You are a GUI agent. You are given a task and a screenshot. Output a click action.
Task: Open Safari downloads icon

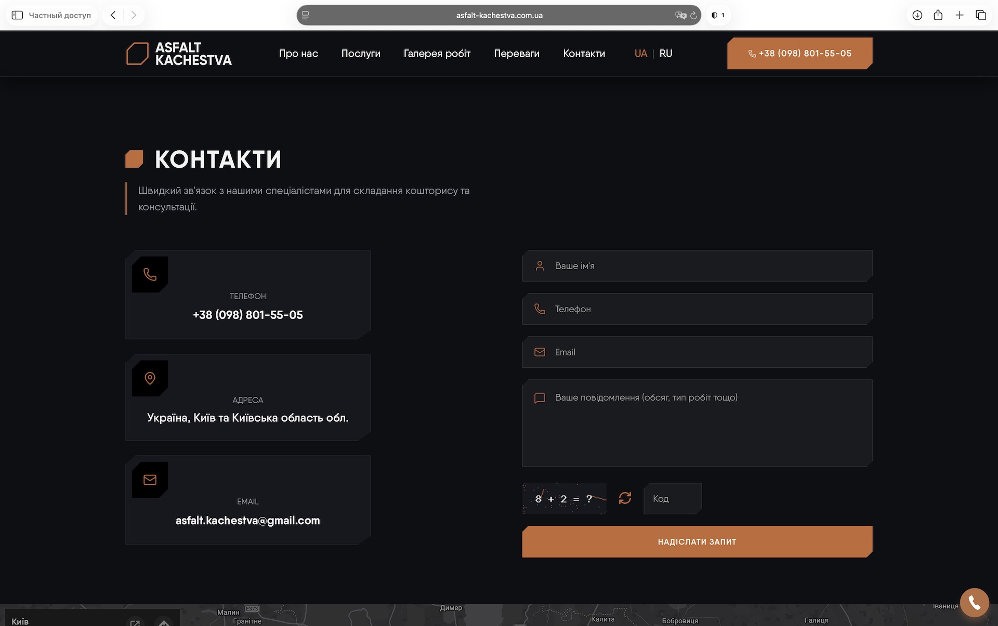(917, 15)
